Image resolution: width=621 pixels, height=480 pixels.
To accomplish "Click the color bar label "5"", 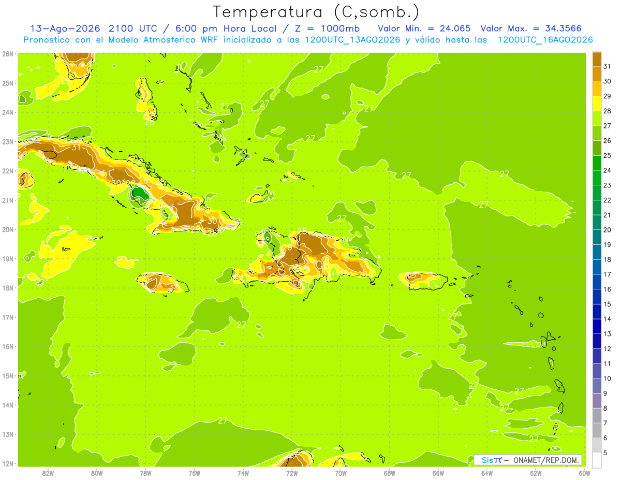I will tap(605, 453).
